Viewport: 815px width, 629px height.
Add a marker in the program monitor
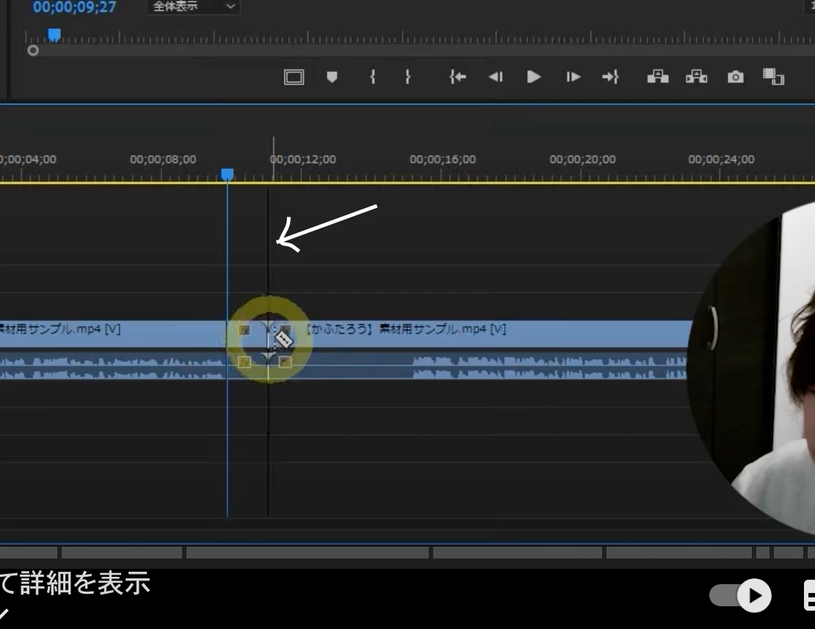click(x=332, y=77)
